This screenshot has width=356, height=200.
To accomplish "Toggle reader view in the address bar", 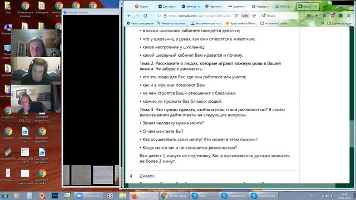I will pyautogui.click(x=236, y=16).
